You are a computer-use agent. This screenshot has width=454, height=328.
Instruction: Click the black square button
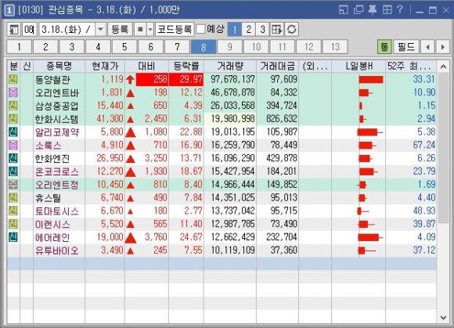coord(140,30)
